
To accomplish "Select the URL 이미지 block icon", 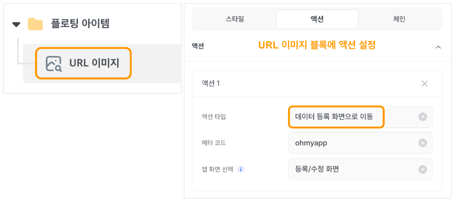I will (54, 64).
